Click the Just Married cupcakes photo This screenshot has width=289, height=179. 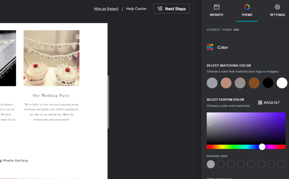point(52,58)
